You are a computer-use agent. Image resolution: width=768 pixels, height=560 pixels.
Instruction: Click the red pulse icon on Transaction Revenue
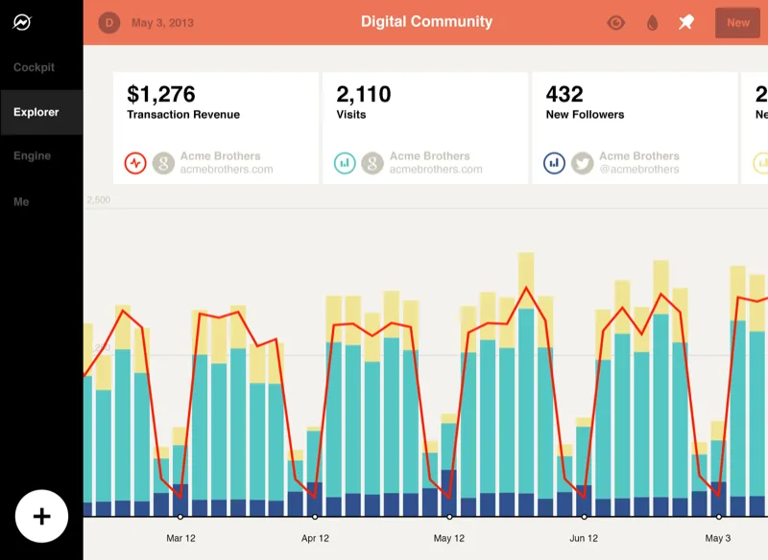tap(135, 163)
